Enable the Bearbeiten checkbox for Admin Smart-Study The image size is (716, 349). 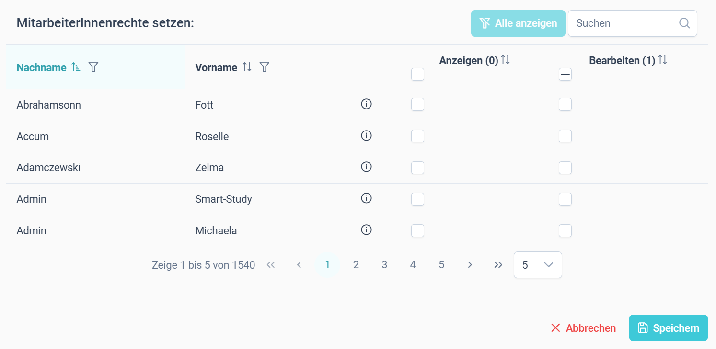pyautogui.click(x=566, y=199)
